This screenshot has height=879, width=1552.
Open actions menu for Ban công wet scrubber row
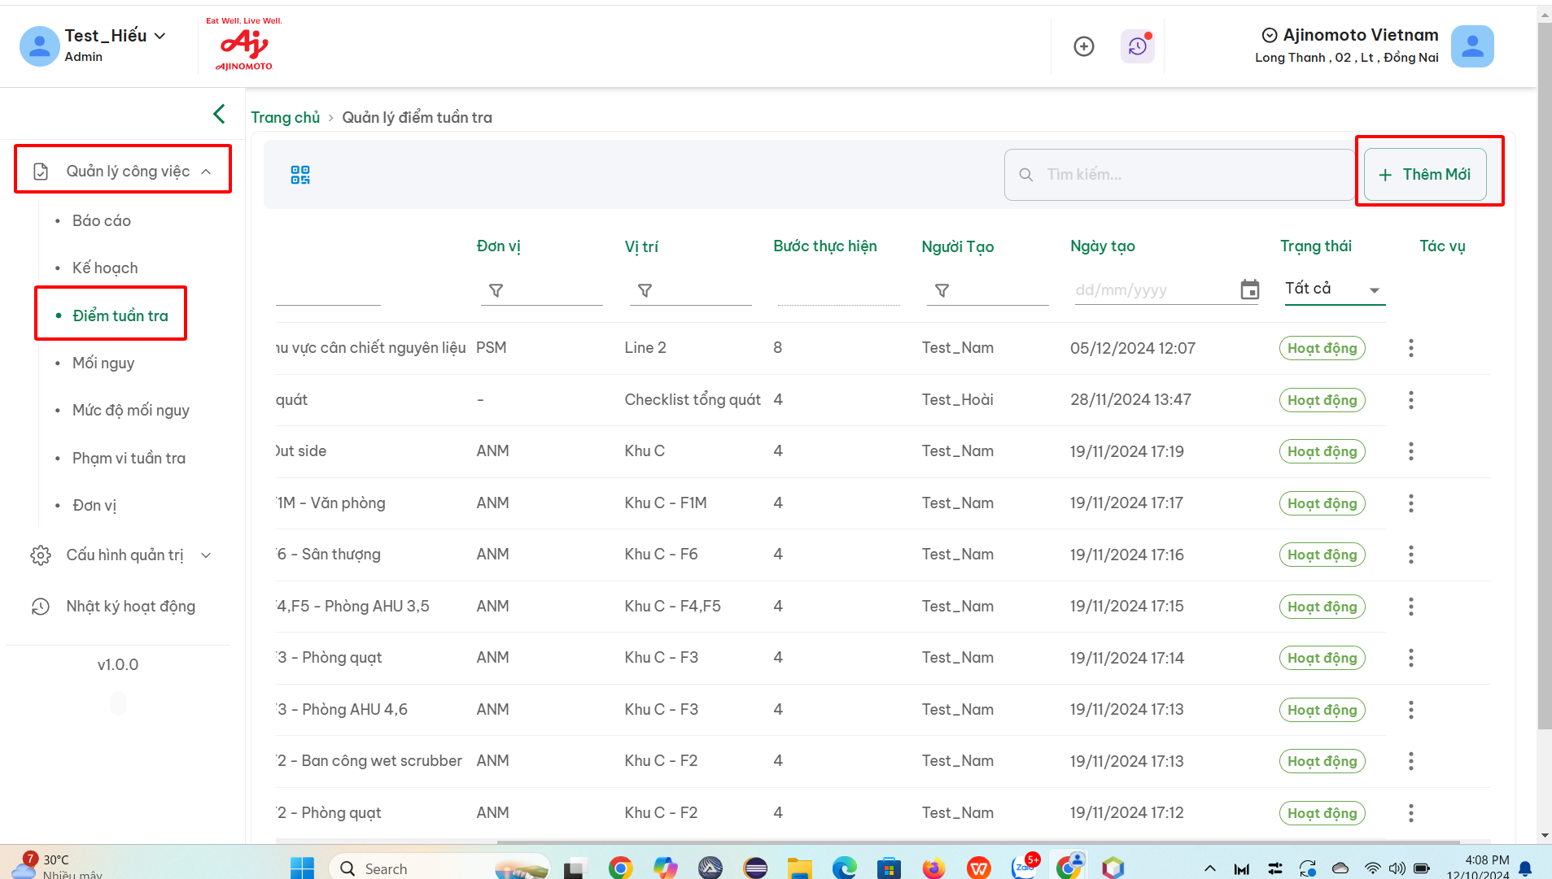tap(1411, 761)
